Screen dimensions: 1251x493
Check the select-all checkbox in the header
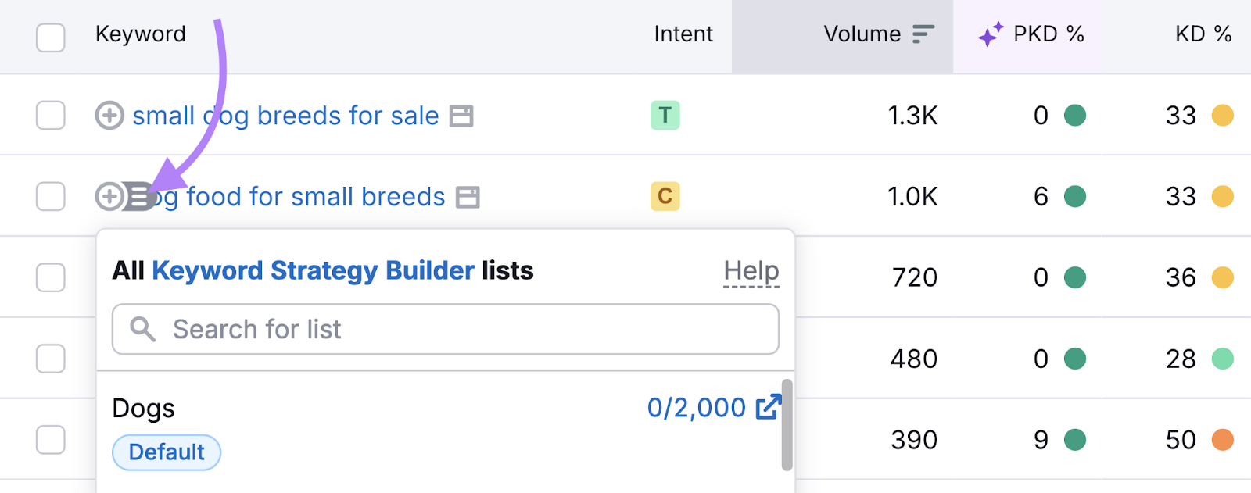[50, 37]
